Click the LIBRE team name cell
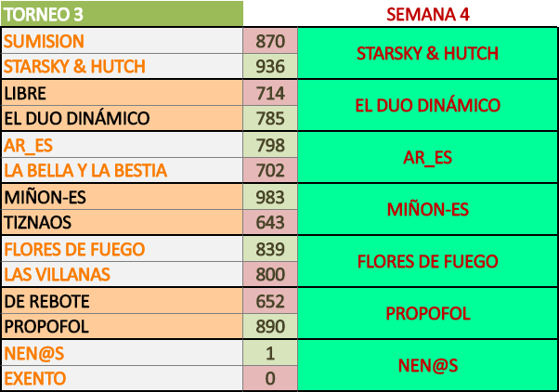This screenshot has height=392, width=559. pos(121,93)
